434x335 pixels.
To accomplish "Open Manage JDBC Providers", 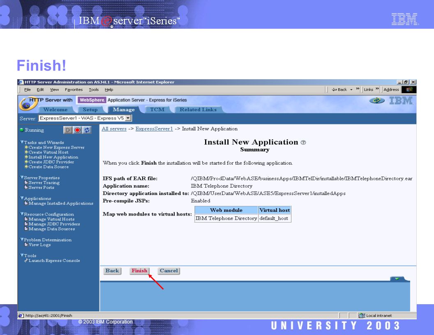I will (x=54, y=224).
